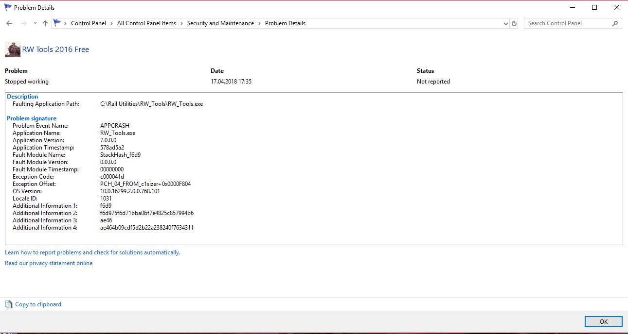Click the RW Tools 2016 Free title
This screenshot has width=628, height=334.
55,50
